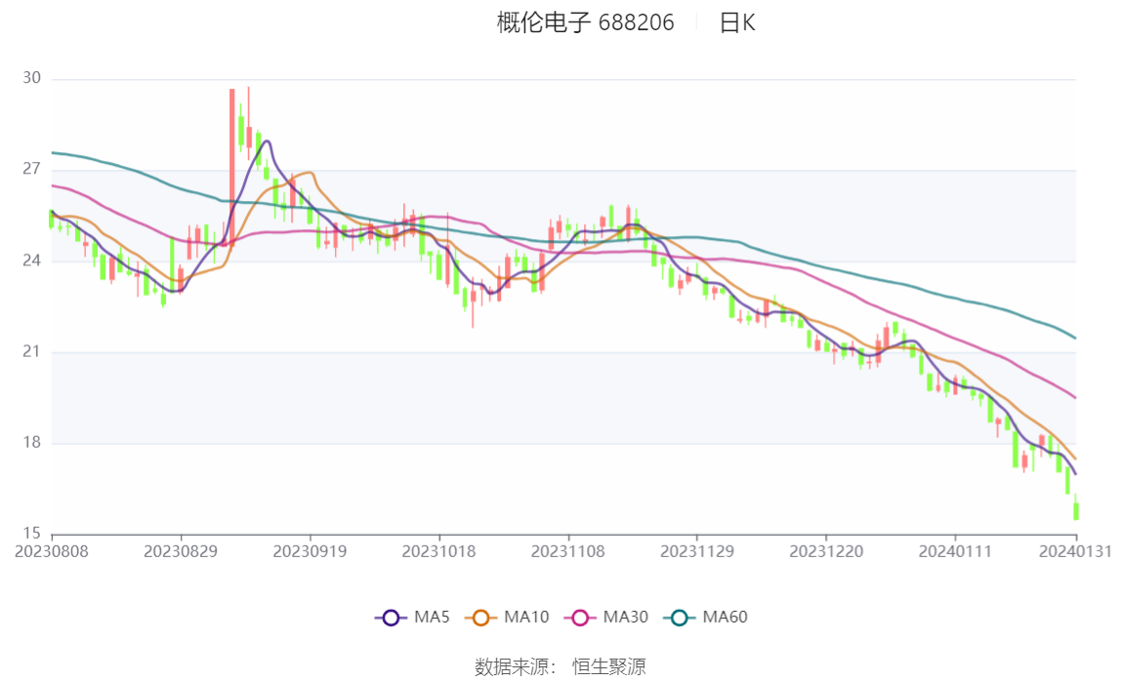Click the 20231108 date label on x-axis
The width and height of the screenshot is (1121, 682).
point(567,551)
